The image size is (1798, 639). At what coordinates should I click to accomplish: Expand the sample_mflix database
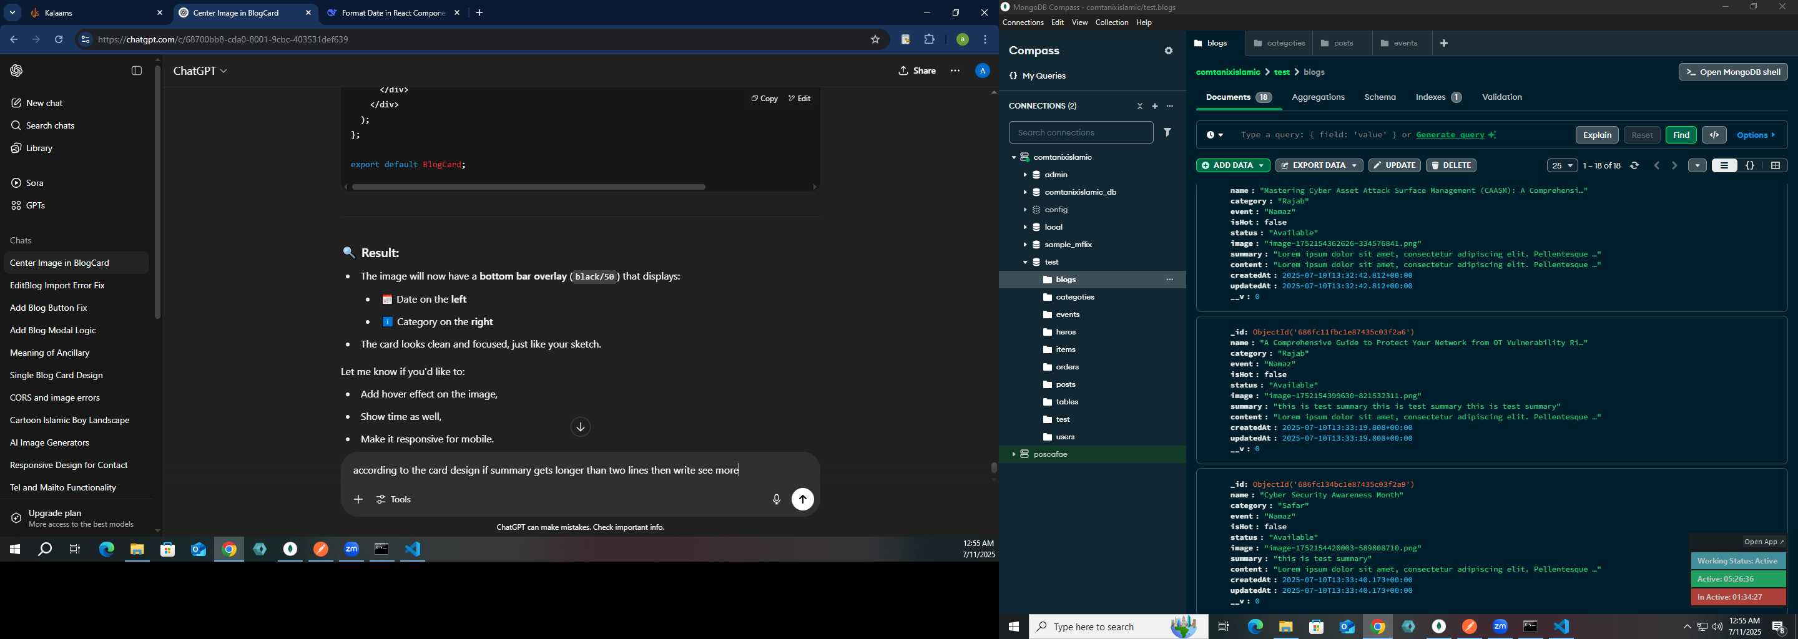click(1024, 245)
